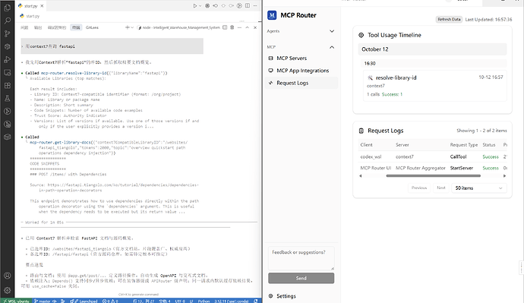The image size is (524, 303).
Task: Open the resolve-library-id timeline entry
Action: coord(435,86)
